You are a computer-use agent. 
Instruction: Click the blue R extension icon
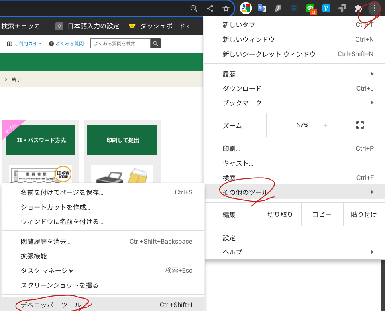pos(326,8)
